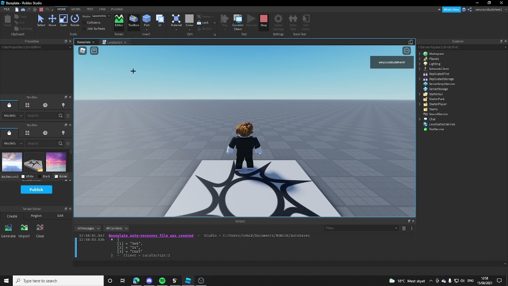Clear the Output log with trash icon
508x286 pixels.
404,228
